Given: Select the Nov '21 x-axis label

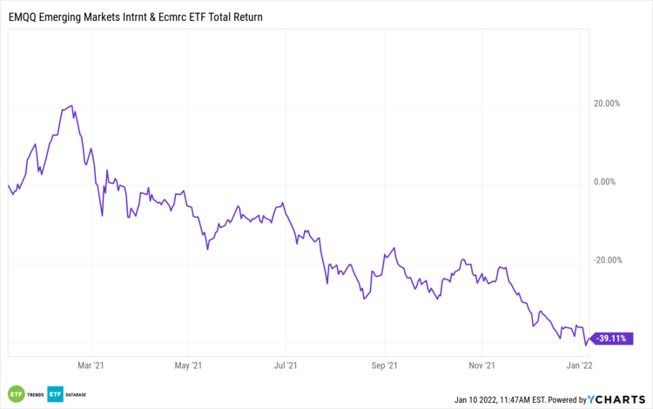Looking at the screenshot, I should [483, 367].
